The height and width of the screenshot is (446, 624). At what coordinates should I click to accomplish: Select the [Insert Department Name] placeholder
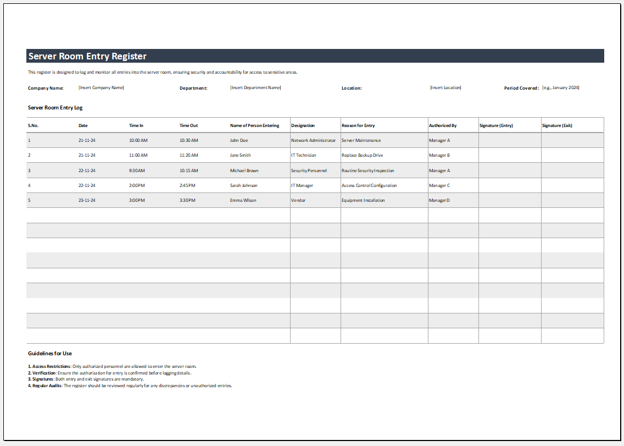pyautogui.click(x=255, y=87)
